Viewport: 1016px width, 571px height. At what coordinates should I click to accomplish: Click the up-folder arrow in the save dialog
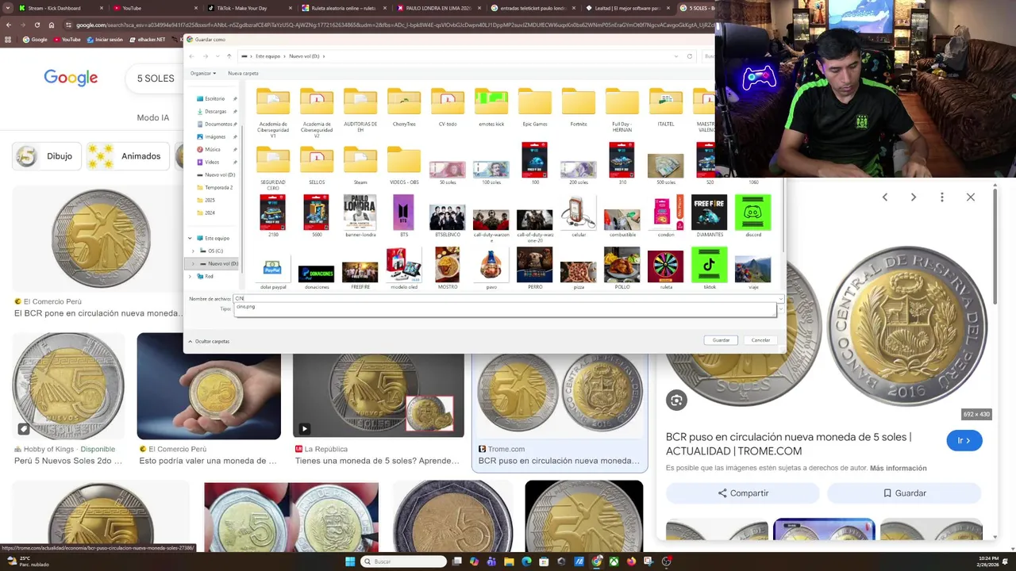pyautogui.click(x=229, y=56)
